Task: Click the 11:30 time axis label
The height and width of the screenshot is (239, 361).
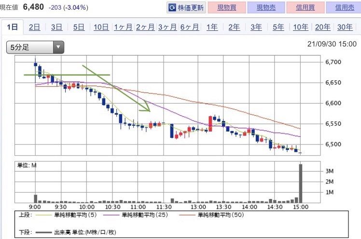Action: [164, 207]
